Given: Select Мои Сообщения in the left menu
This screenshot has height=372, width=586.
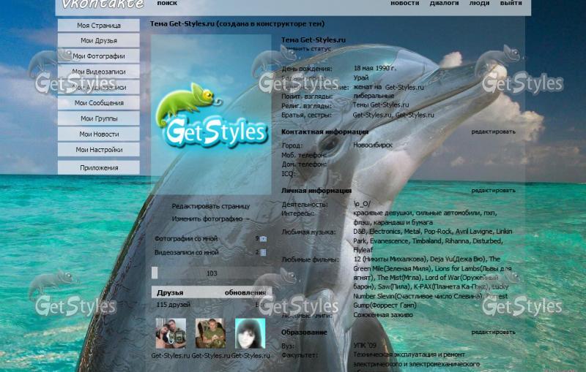Looking at the screenshot, I should 99,103.
